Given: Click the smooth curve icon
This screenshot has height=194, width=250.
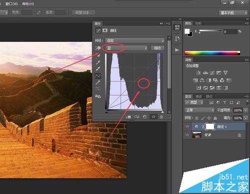Looking at the screenshot, I should tap(98, 89).
